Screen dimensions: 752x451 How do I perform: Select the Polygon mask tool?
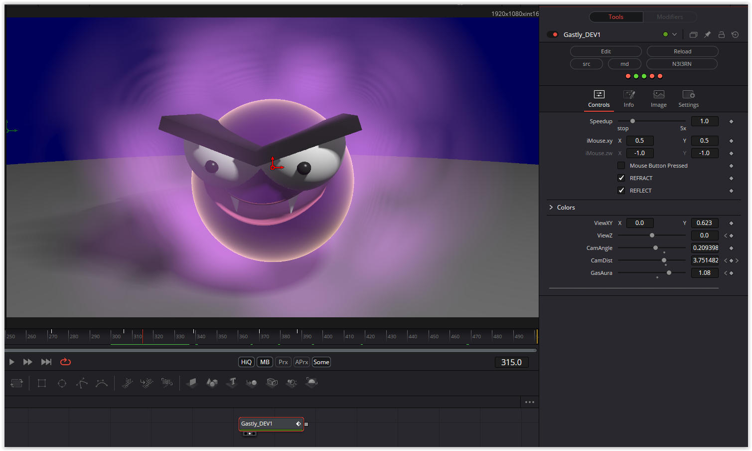[82, 383]
